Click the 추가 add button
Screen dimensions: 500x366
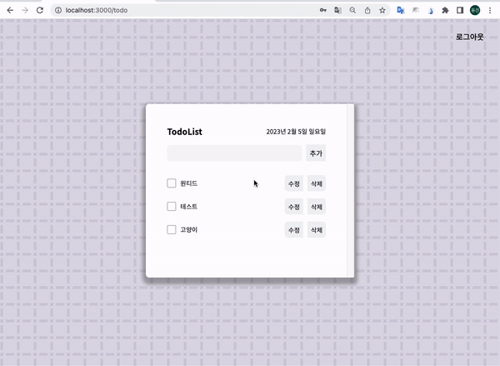(316, 153)
